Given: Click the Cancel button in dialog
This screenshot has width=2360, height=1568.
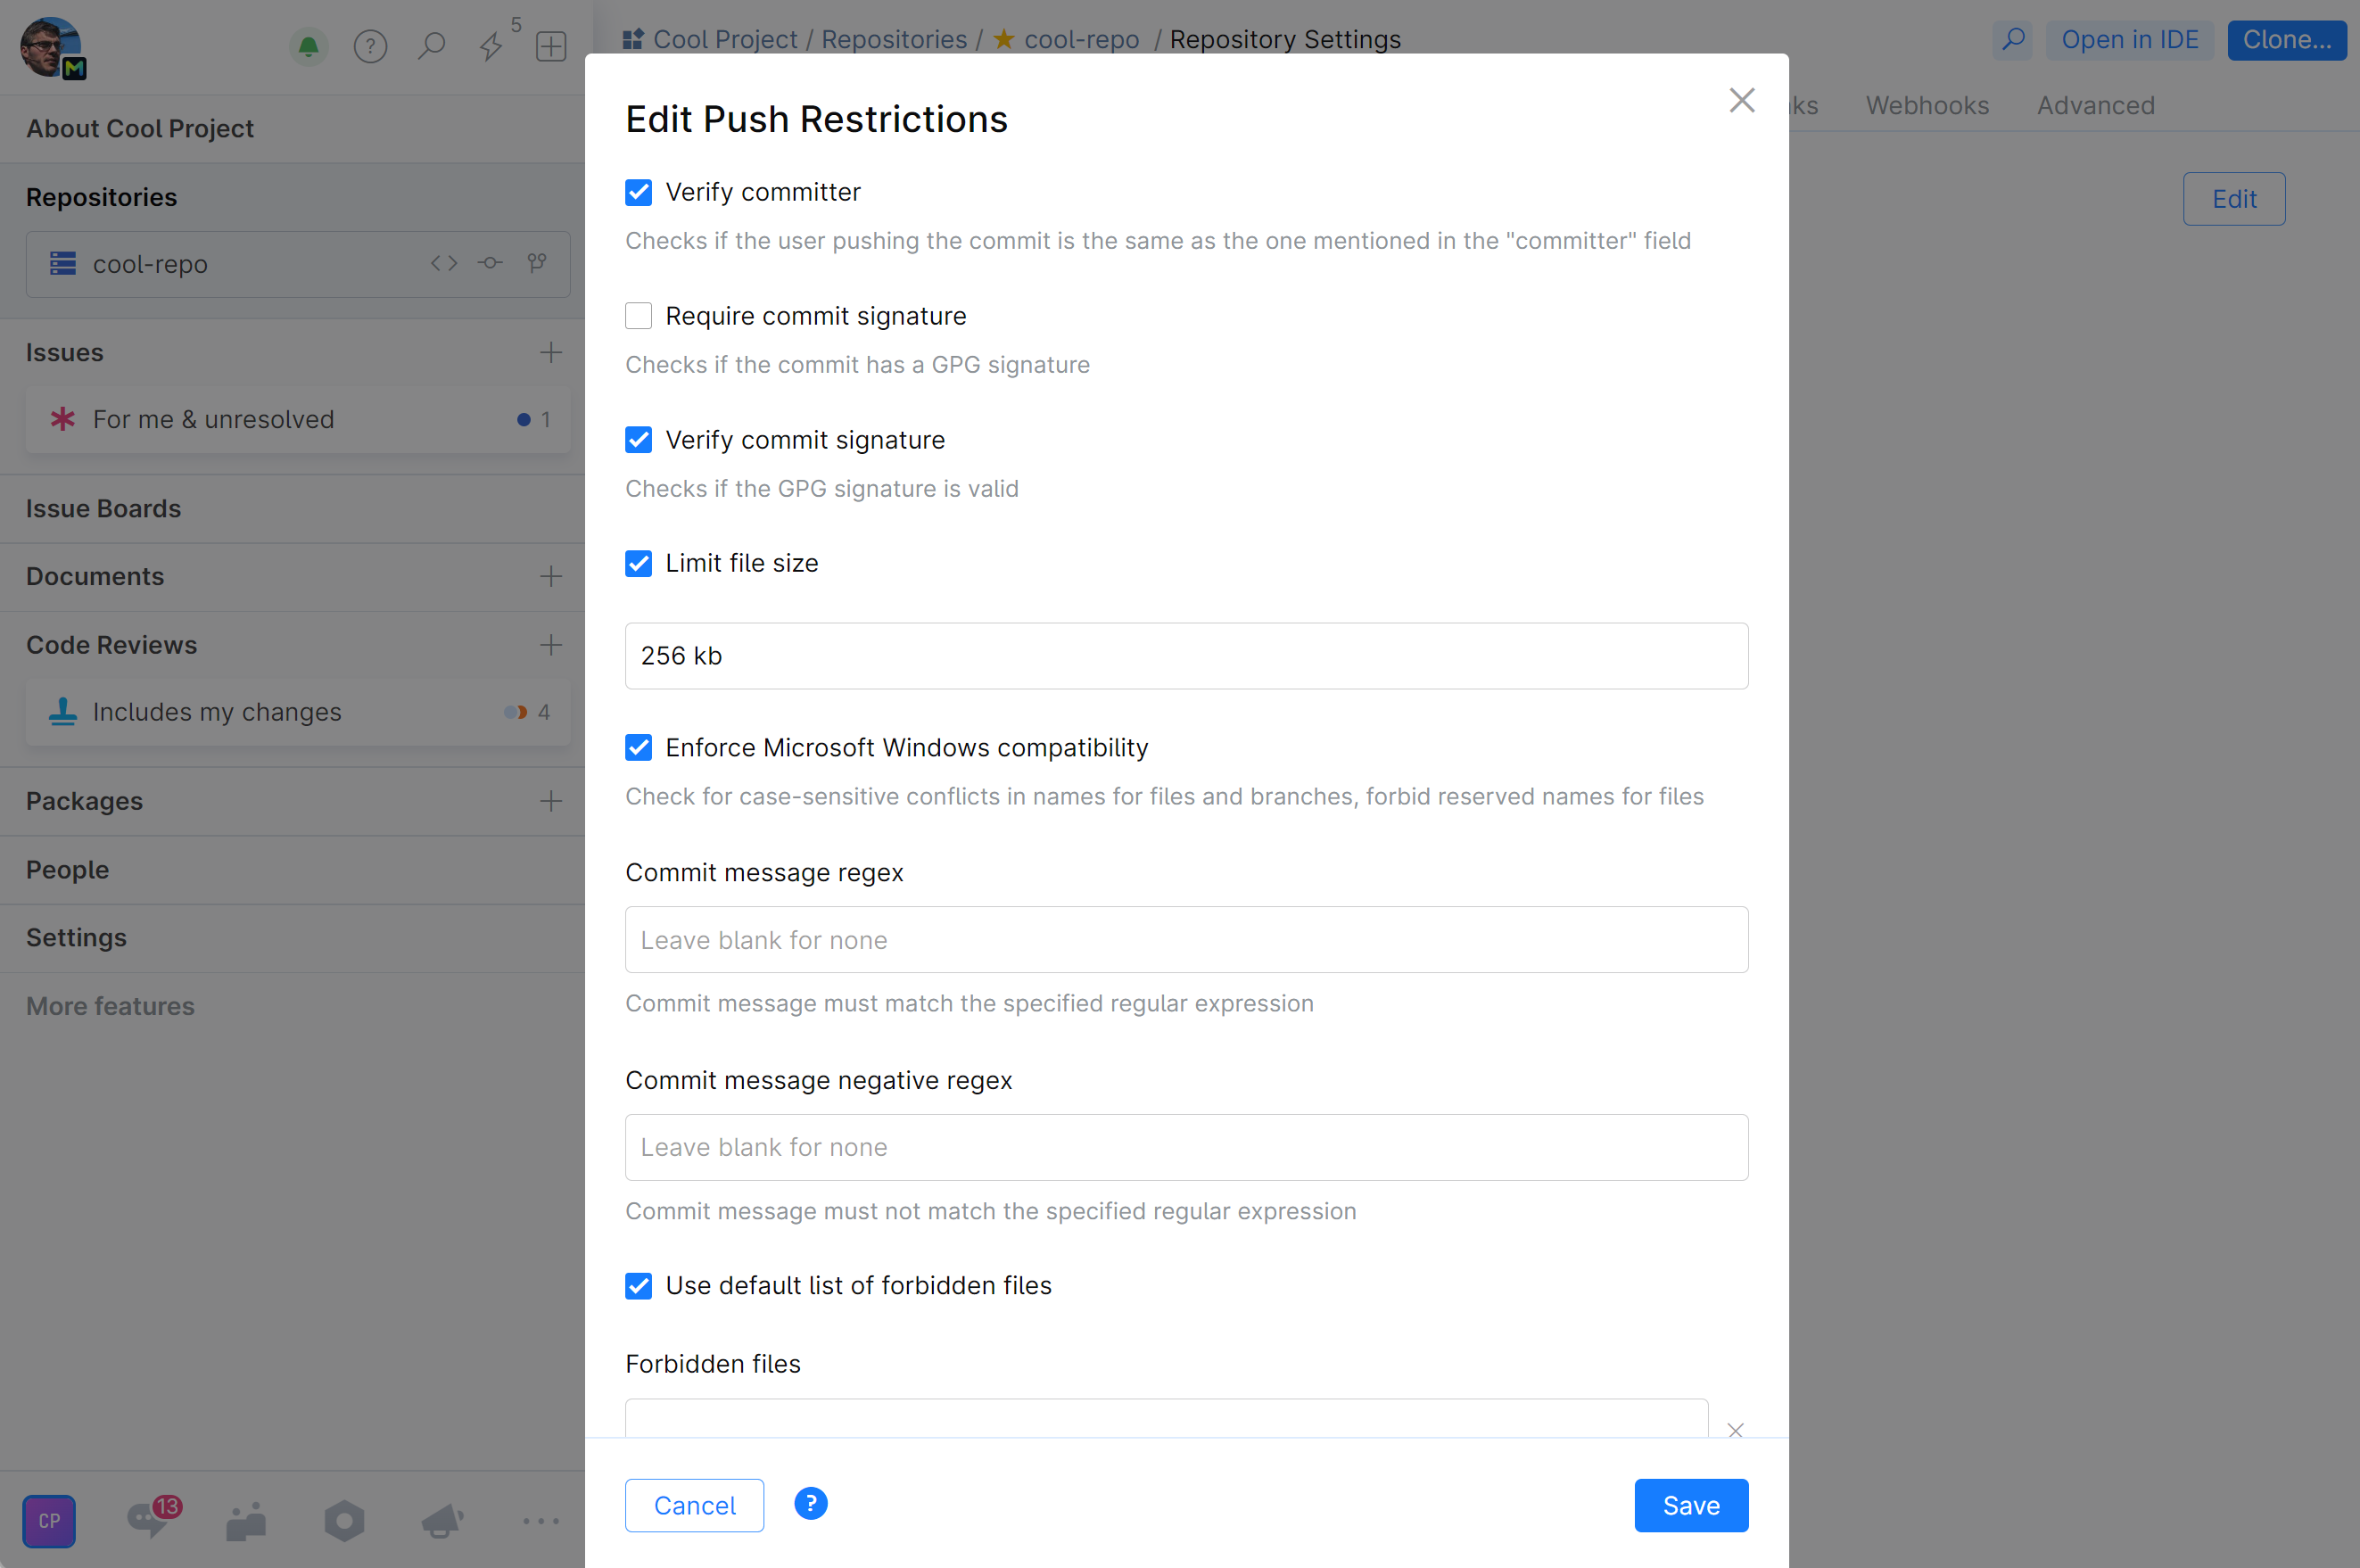Looking at the screenshot, I should point(694,1505).
